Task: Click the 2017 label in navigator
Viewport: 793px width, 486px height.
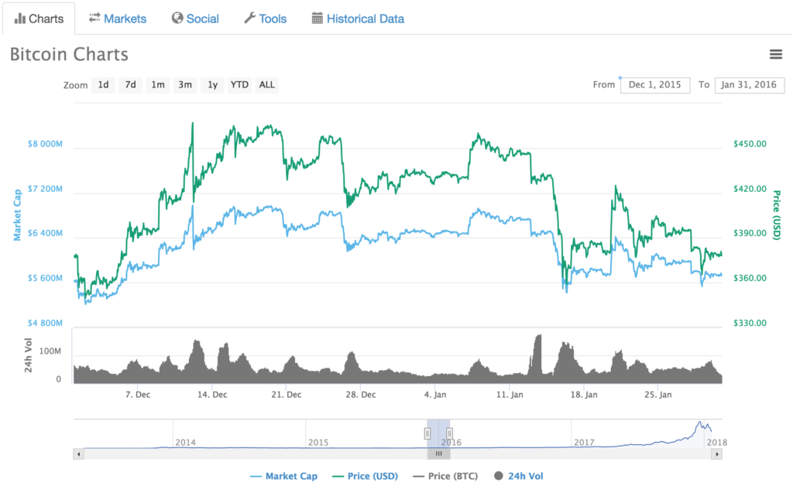Action: point(584,443)
